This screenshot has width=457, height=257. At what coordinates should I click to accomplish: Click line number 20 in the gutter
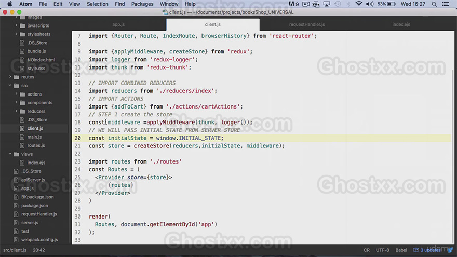click(77, 138)
